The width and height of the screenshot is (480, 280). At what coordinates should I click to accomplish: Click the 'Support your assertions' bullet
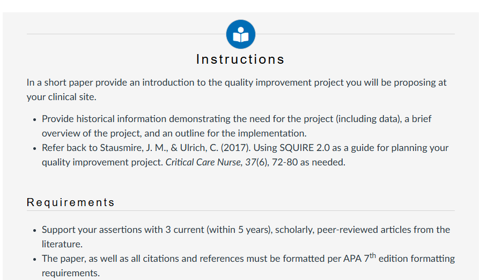pos(246,237)
